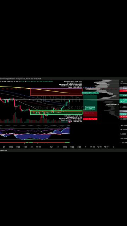Click the 0.786 fib label near the short zone
The image size is (127, 226).
click(88, 88)
